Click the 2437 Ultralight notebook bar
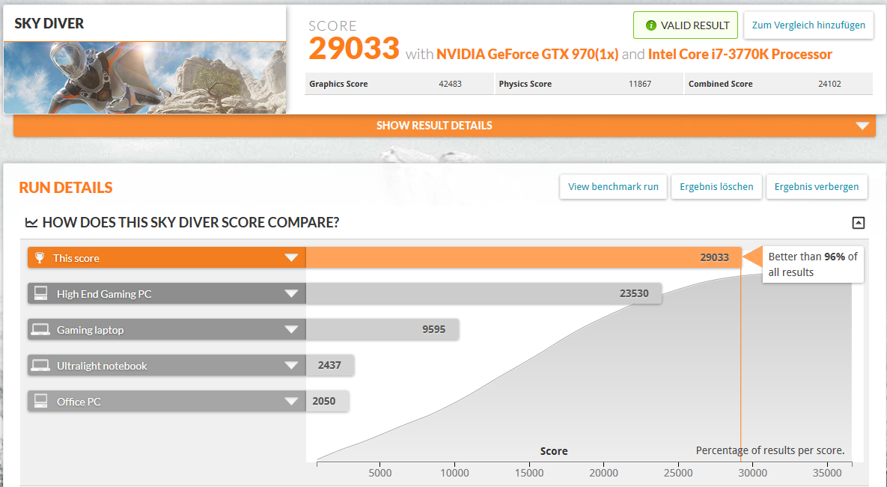 click(x=330, y=365)
